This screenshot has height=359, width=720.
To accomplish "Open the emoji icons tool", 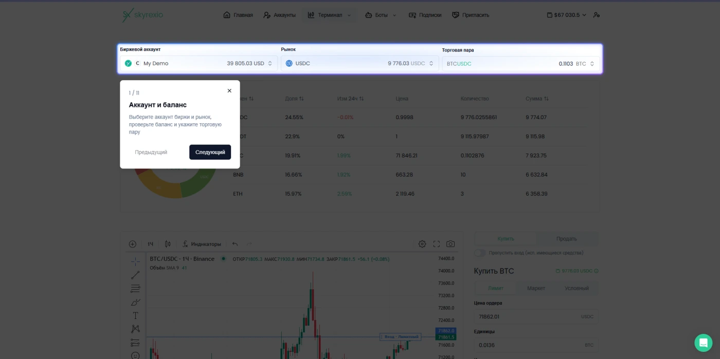I will [x=135, y=355].
